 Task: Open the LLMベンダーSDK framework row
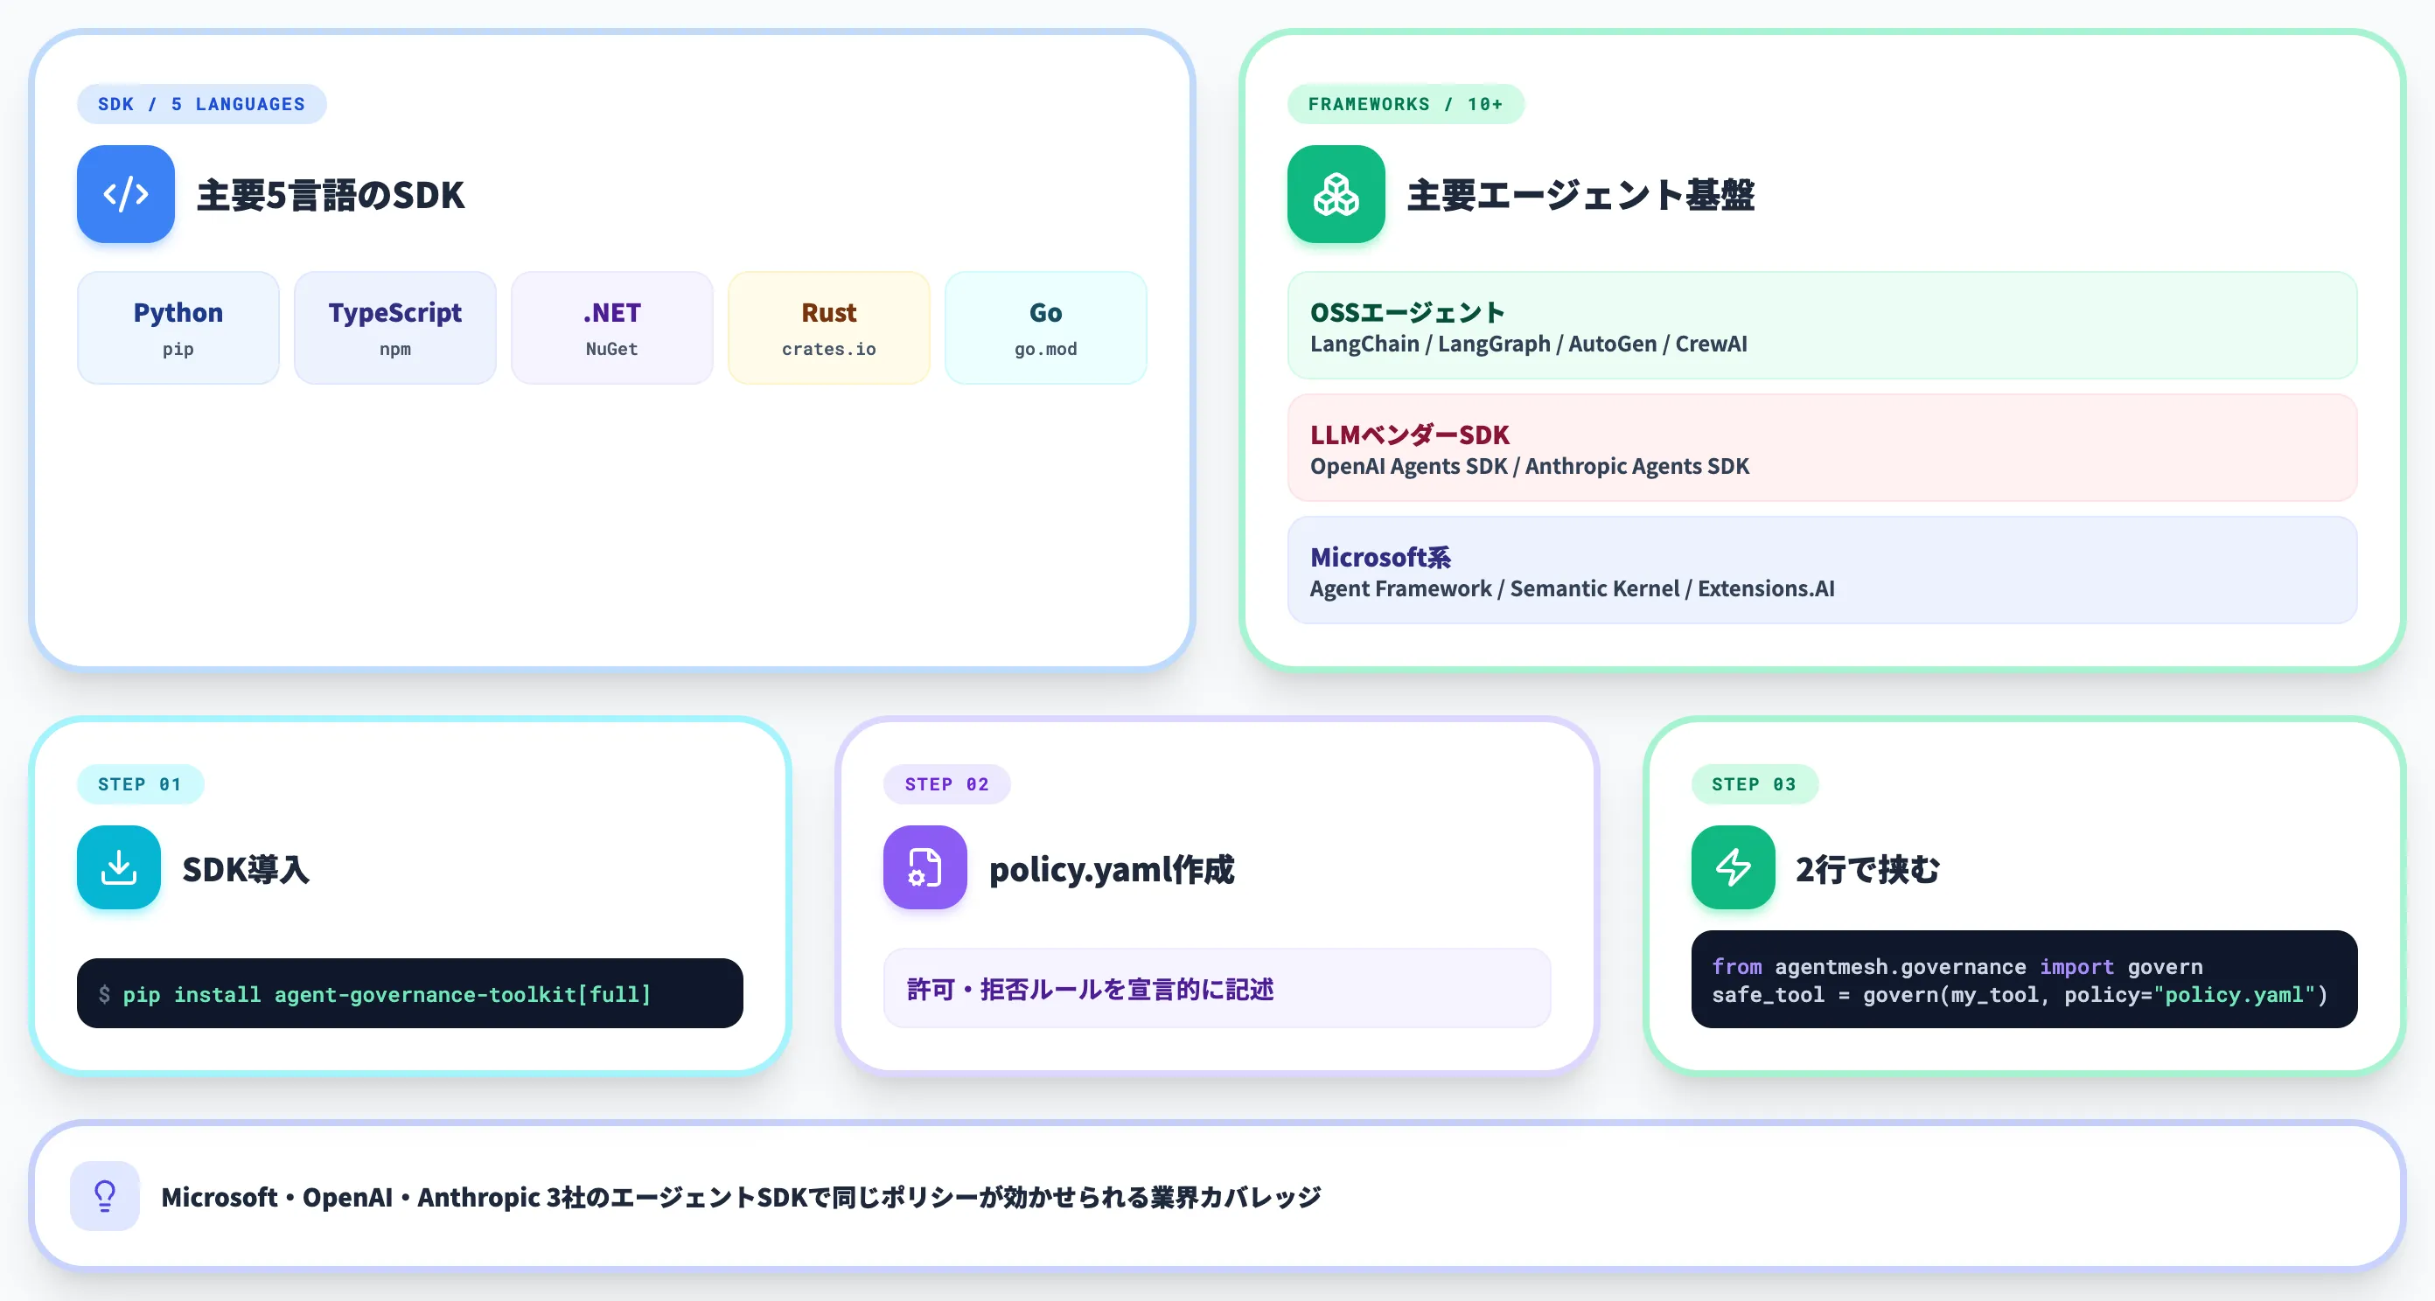[1823, 448]
